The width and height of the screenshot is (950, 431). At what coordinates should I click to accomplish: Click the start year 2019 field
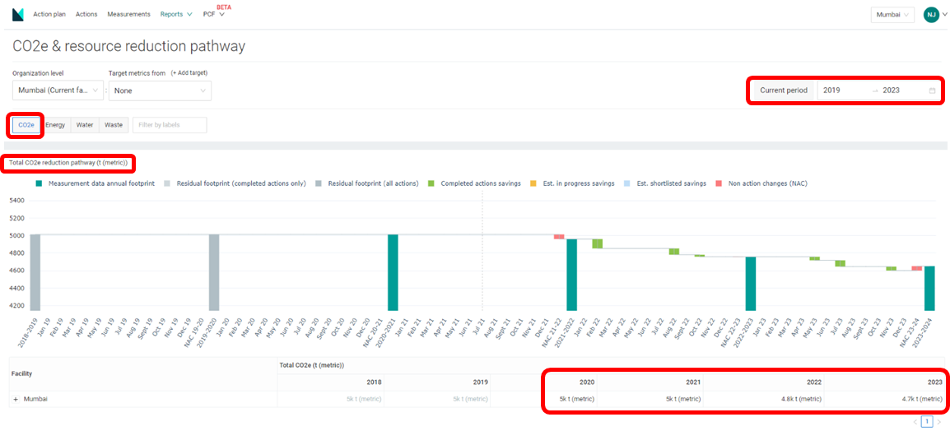(x=842, y=90)
